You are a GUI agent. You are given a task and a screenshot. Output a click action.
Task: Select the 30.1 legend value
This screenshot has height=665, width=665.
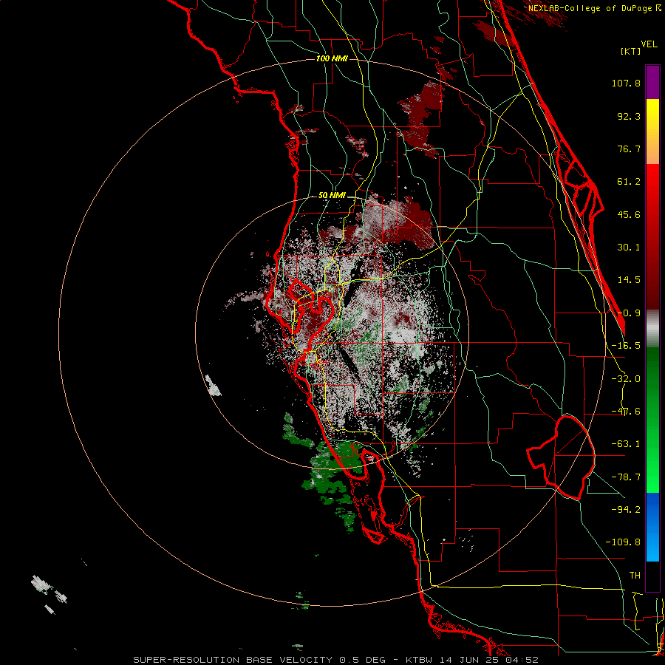point(629,248)
